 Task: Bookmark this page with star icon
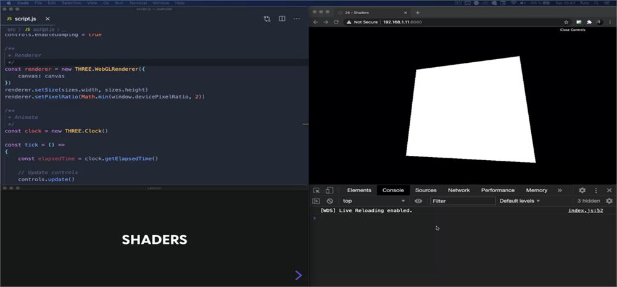click(x=566, y=22)
